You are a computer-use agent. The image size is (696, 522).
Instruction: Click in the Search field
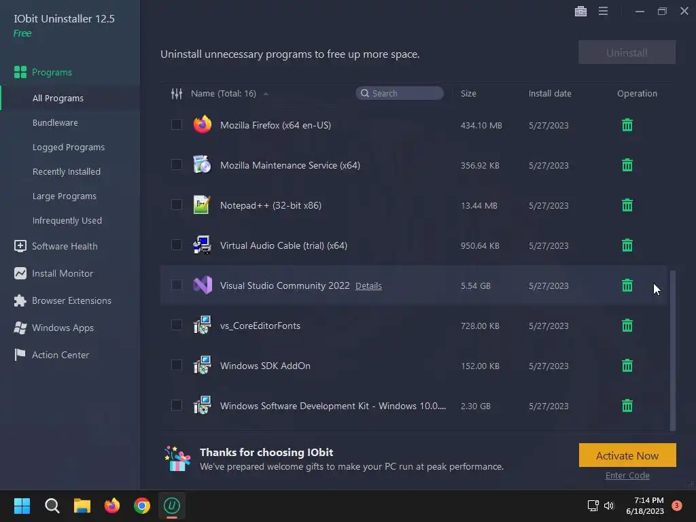(x=400, y=93)
